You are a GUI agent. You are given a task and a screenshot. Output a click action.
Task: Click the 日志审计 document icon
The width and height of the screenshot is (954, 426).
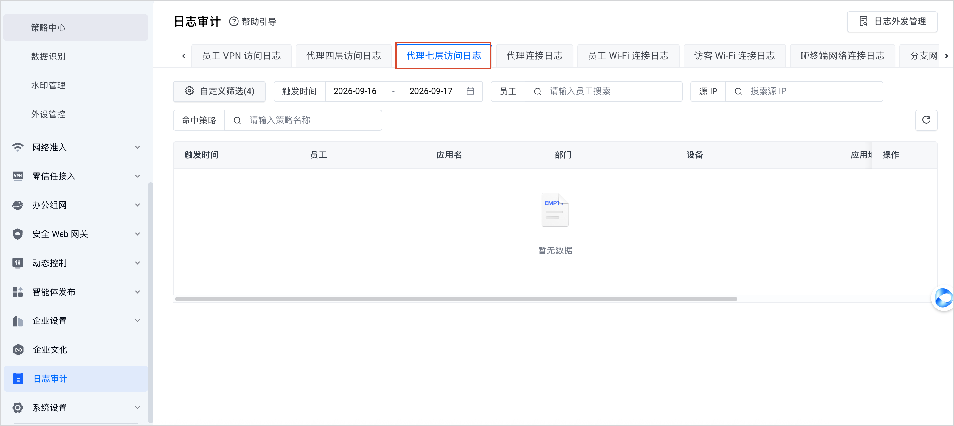[x=18, y=378]
